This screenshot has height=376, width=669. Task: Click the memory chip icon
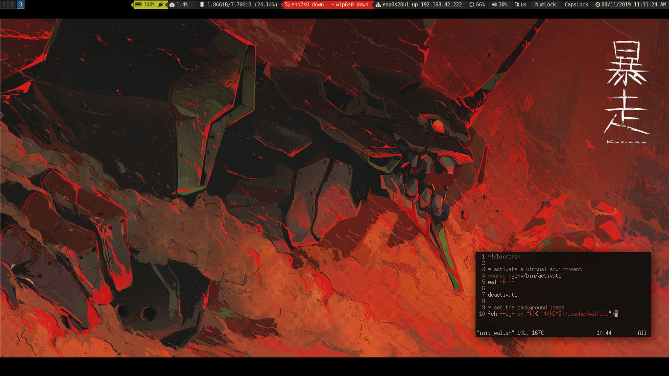click(202, 4)
